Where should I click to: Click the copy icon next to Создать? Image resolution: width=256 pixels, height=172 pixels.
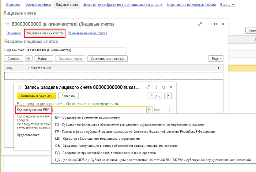click(x=29, y=59)
